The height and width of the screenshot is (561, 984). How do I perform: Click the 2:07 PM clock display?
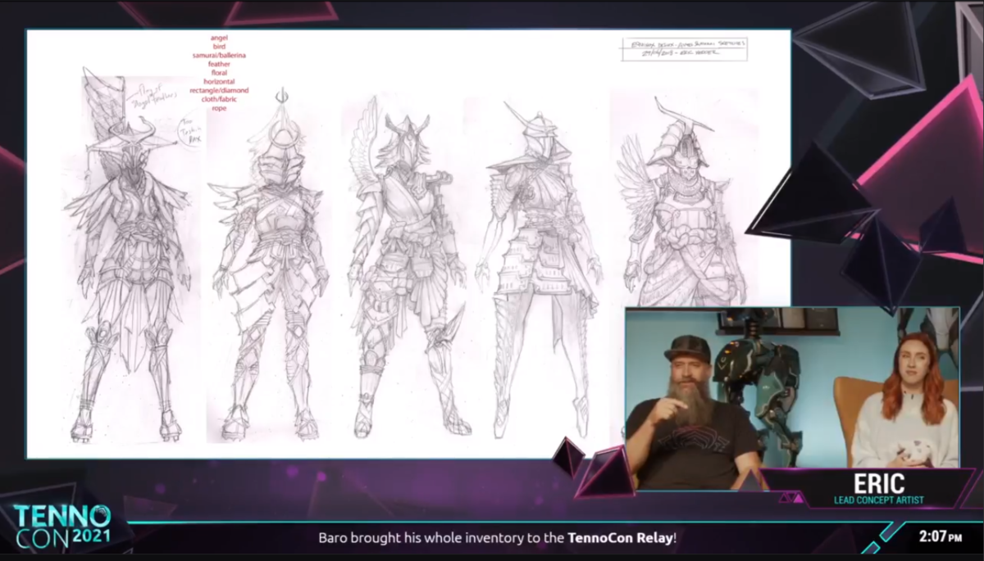coord(940,537)
